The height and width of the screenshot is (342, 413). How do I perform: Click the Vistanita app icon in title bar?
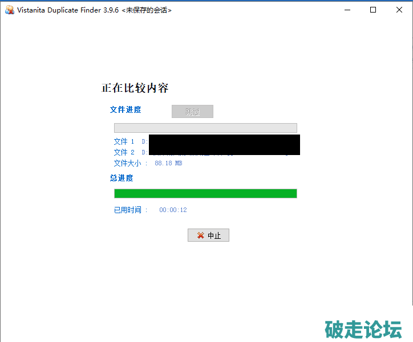9,10
